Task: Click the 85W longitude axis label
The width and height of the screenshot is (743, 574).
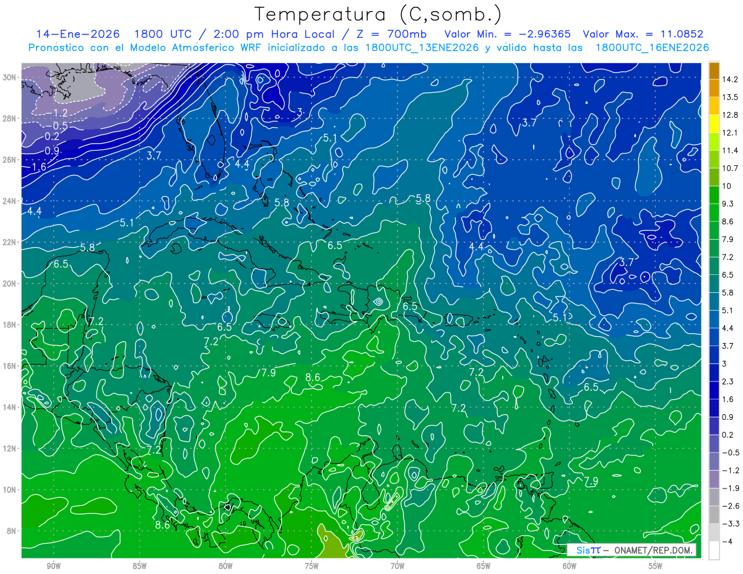Action: 139,566
